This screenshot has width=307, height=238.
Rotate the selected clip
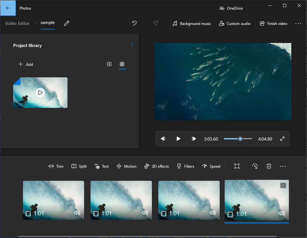point(255,166)
